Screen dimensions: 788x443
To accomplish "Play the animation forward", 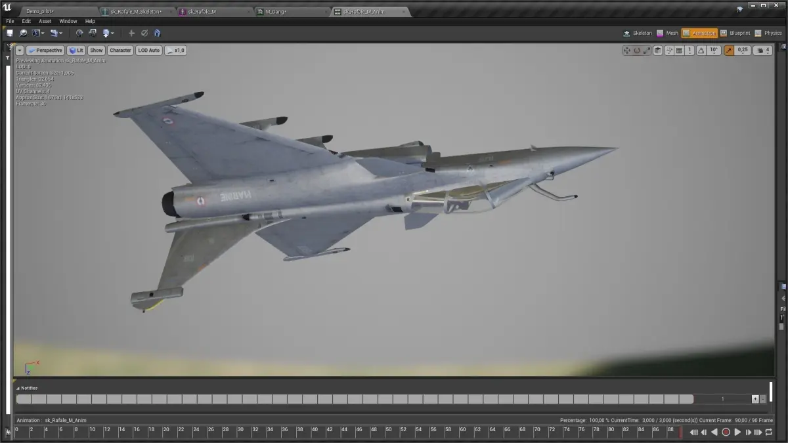I will [x=737, y=432].
